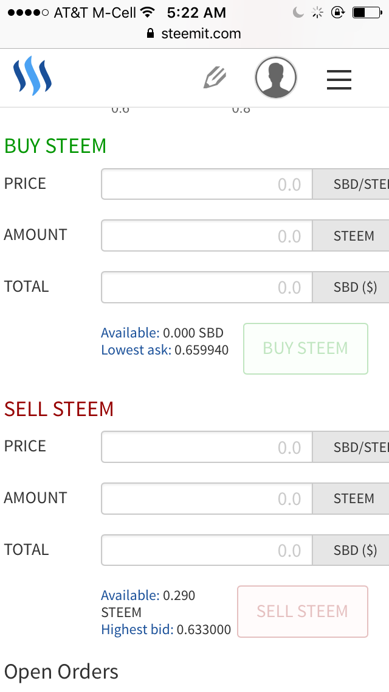The image size is (389, 692).
Task: Click the red SELL STEEM button
Action: point(303,612)
